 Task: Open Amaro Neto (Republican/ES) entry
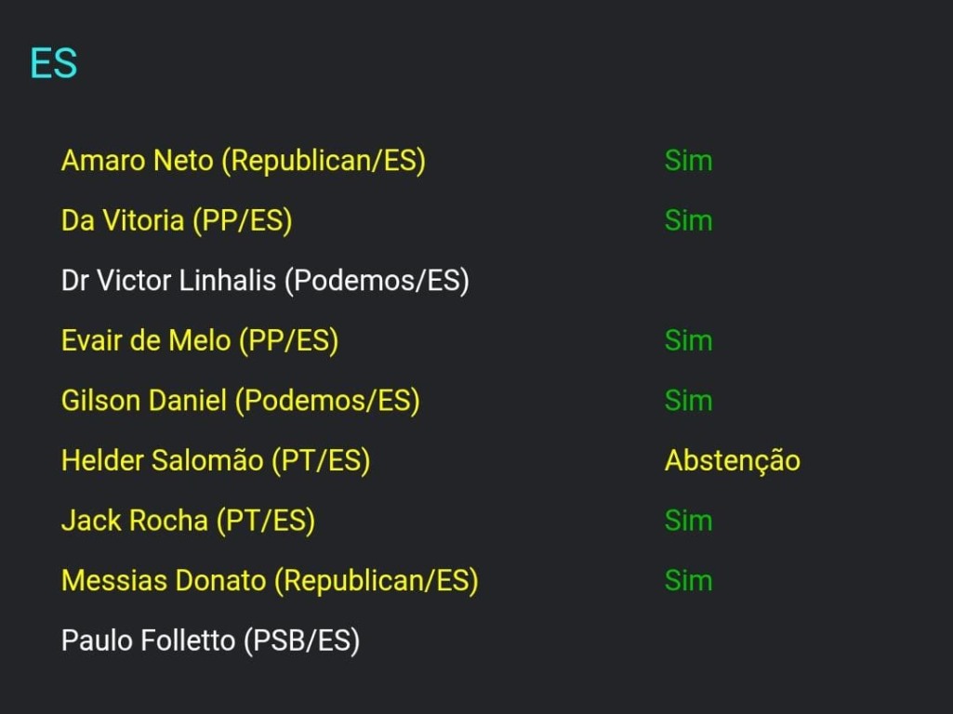coord(243,161)
